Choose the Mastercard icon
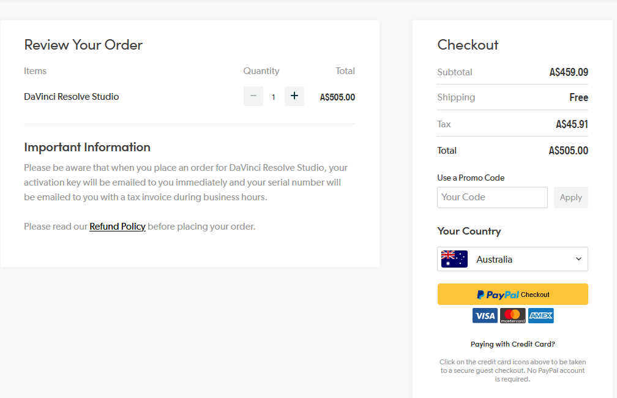Screen dimensions: 617x398 [513, 316]
